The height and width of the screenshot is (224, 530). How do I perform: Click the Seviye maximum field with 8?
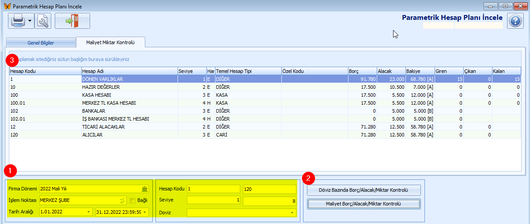[x=269, y=200]
